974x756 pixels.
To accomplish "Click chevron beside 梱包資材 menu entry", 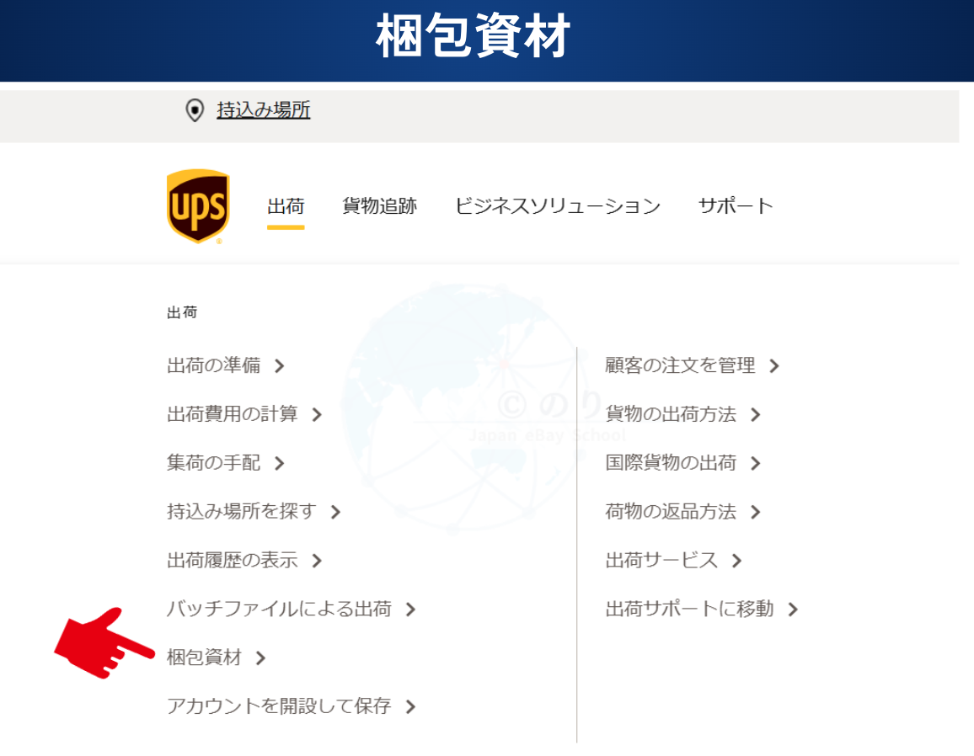I will tap(261, 658).
